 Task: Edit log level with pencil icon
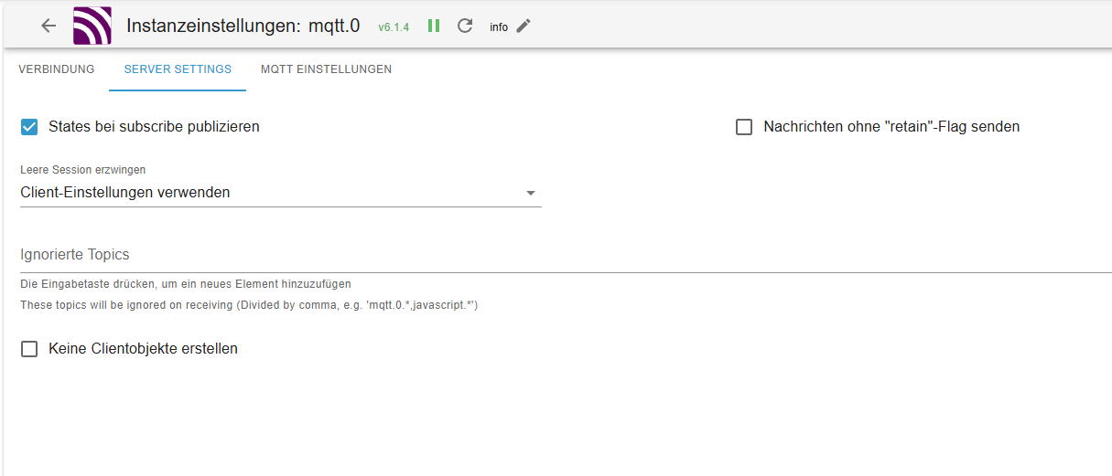(524, 26)
